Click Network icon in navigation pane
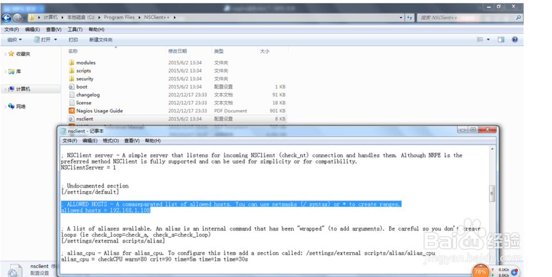 (x=11, y=106)
